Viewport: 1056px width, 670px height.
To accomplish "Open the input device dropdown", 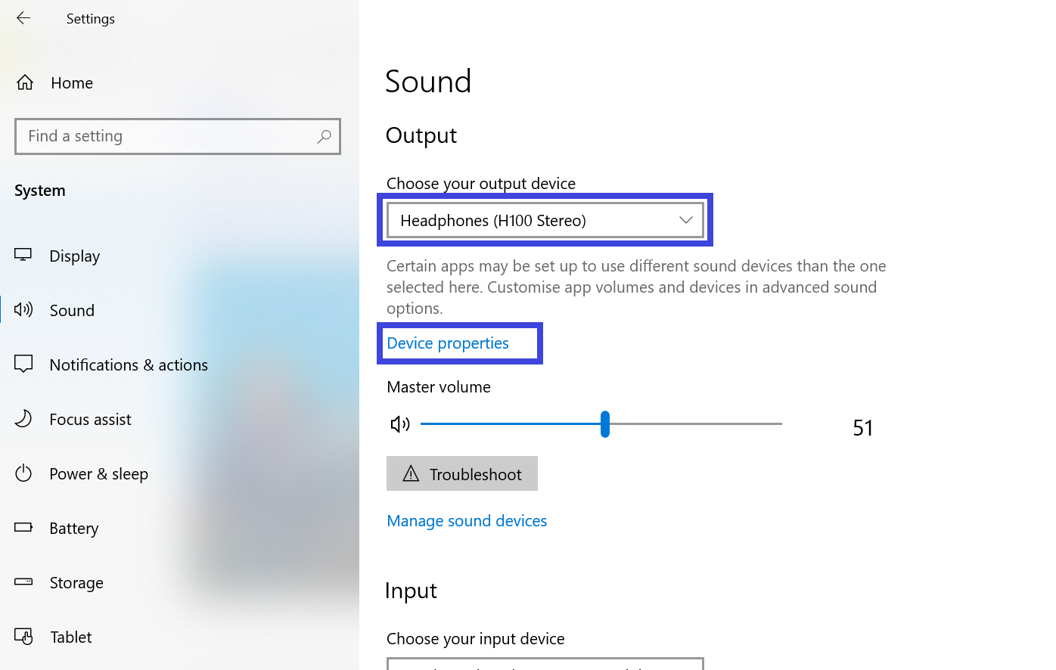I will 545,663.
